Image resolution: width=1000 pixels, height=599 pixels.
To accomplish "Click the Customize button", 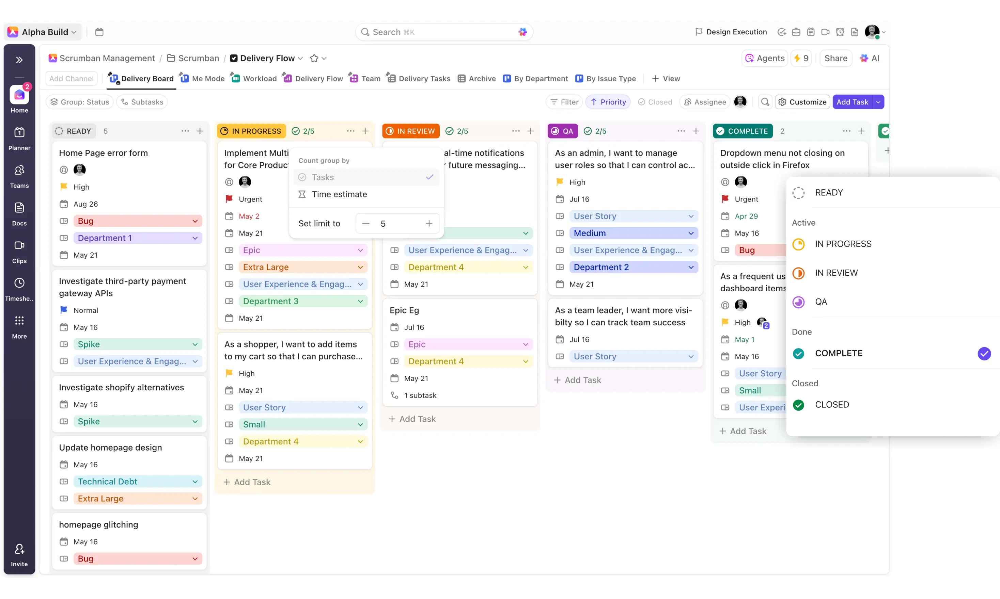I will (803, 102).
